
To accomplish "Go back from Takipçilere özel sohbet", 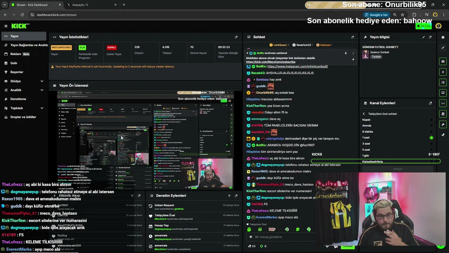I will pos(364,114).
